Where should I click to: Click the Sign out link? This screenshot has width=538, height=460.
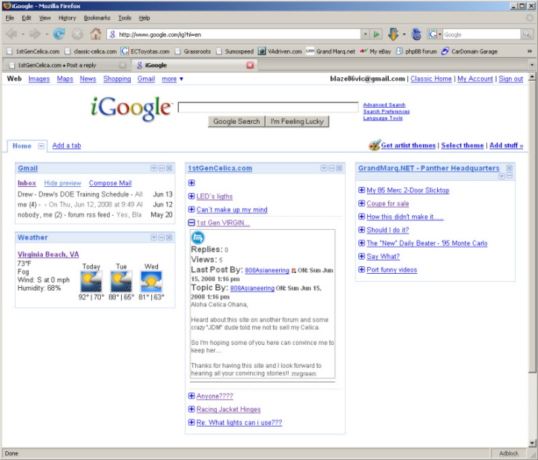(x=511, y=79)
